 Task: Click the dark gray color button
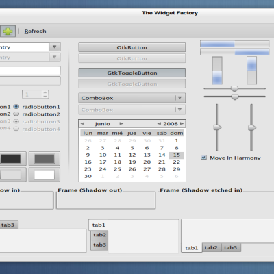click(x=45, y=159)
